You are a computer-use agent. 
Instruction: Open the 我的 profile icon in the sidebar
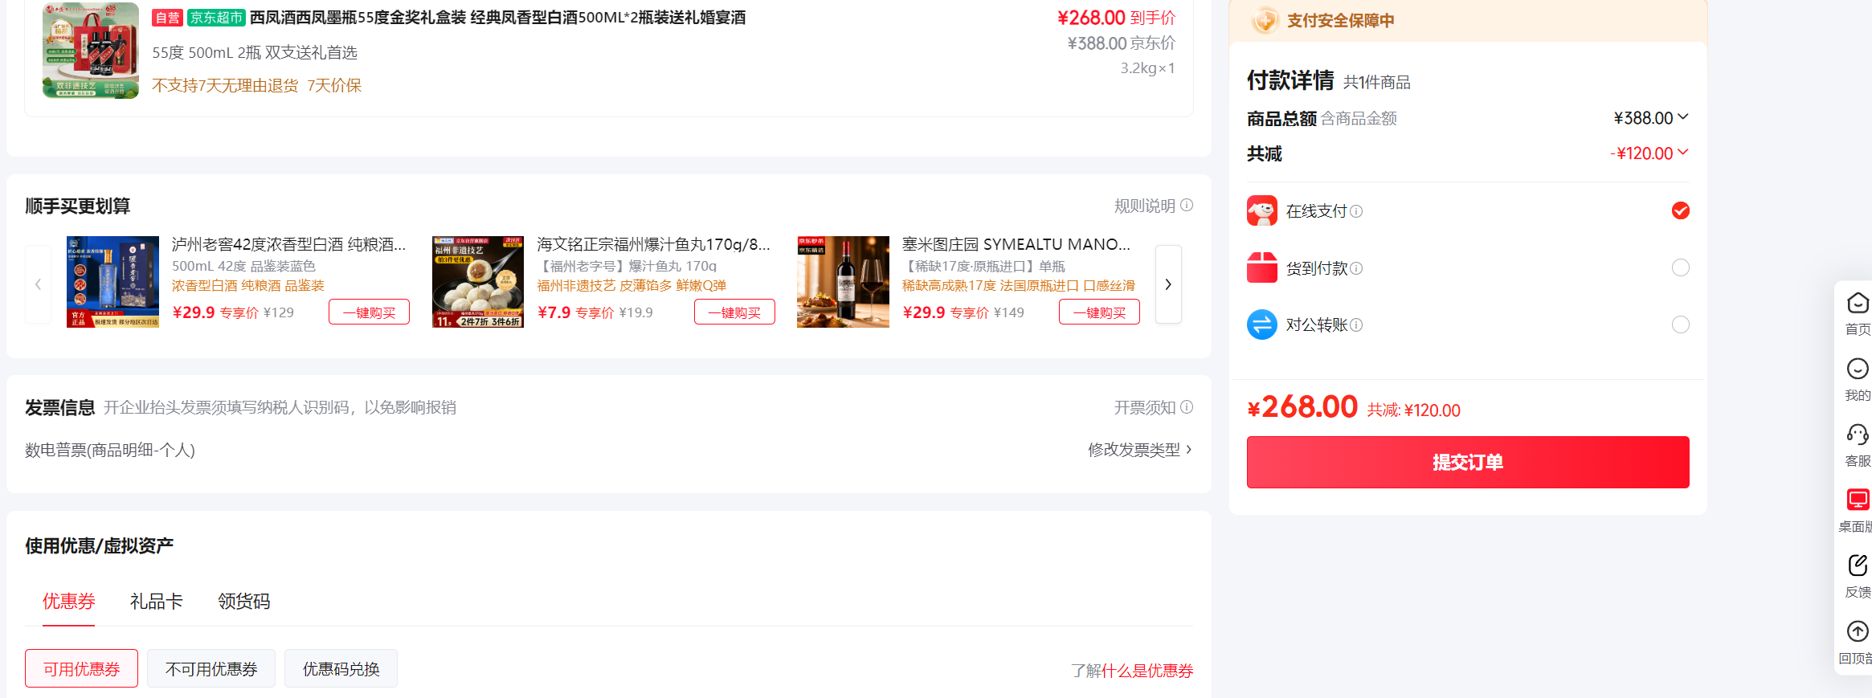(1858, 369)
